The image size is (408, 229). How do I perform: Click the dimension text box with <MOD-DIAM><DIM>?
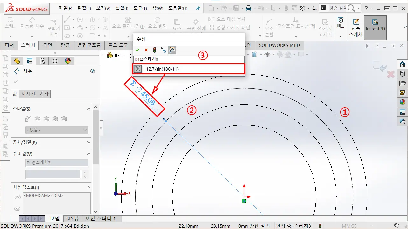click(57, 203)
